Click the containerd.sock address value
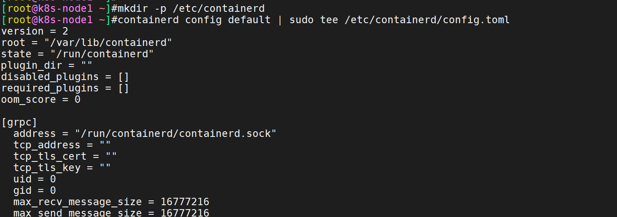 (176, 133)
